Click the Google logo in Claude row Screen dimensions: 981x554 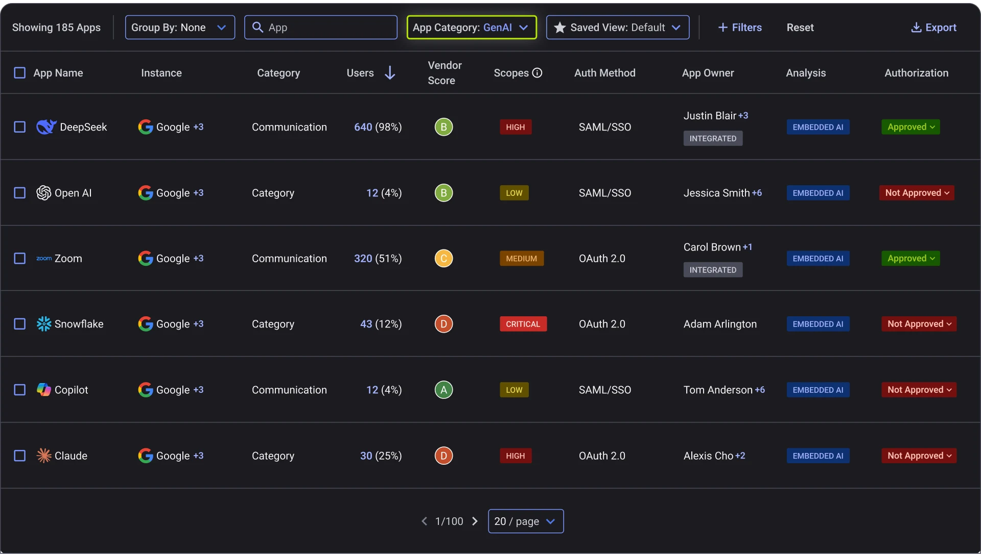click(146, 456)
